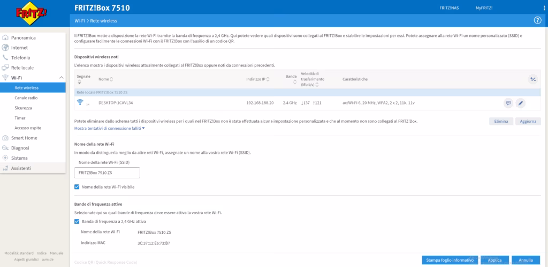The height and width of the screenshot is (267, 548).
Task: Click the Elimina button
Action: (x=501, y=121)
